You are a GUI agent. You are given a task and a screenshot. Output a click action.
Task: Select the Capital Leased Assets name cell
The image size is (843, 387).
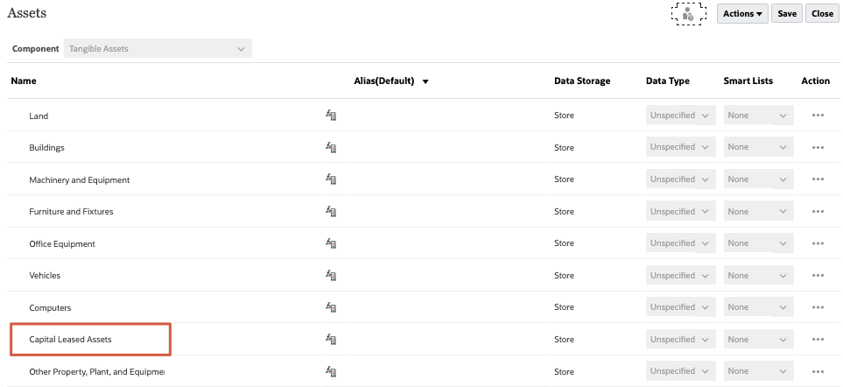tap(70, 339)
